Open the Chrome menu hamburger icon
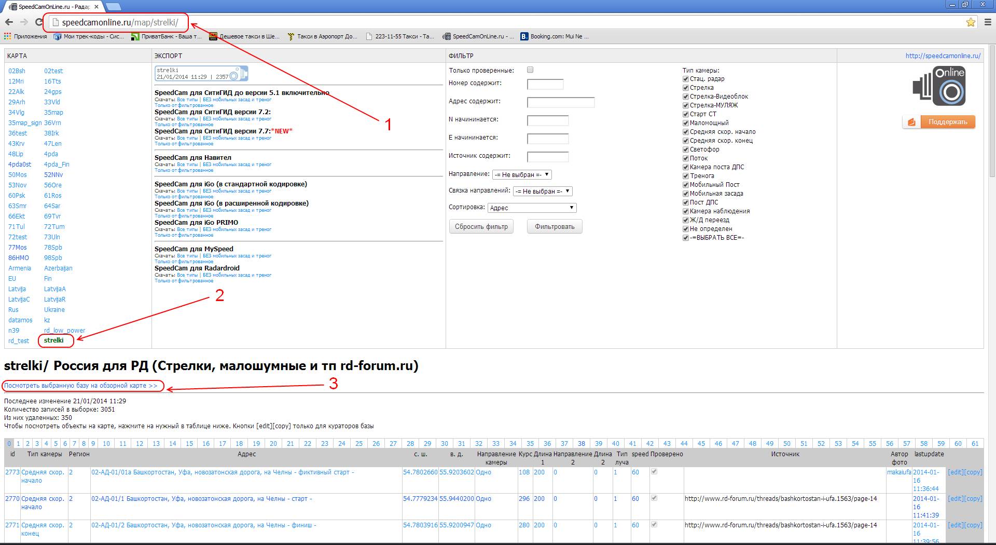This screenshot has height=545, width=996. click(988, 22)
